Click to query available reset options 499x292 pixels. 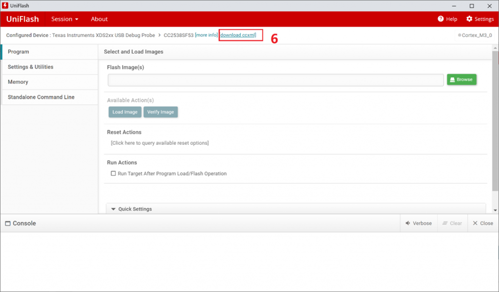160,143
